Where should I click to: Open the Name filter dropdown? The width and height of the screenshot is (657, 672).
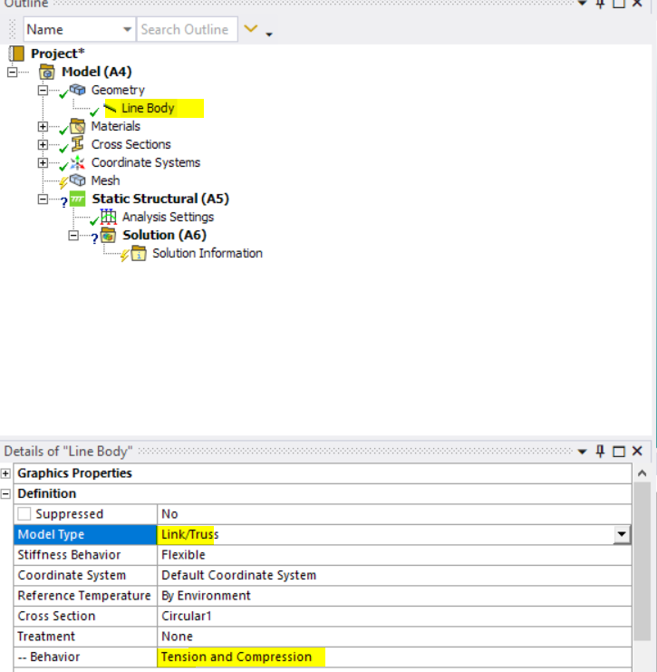(128, 30)
